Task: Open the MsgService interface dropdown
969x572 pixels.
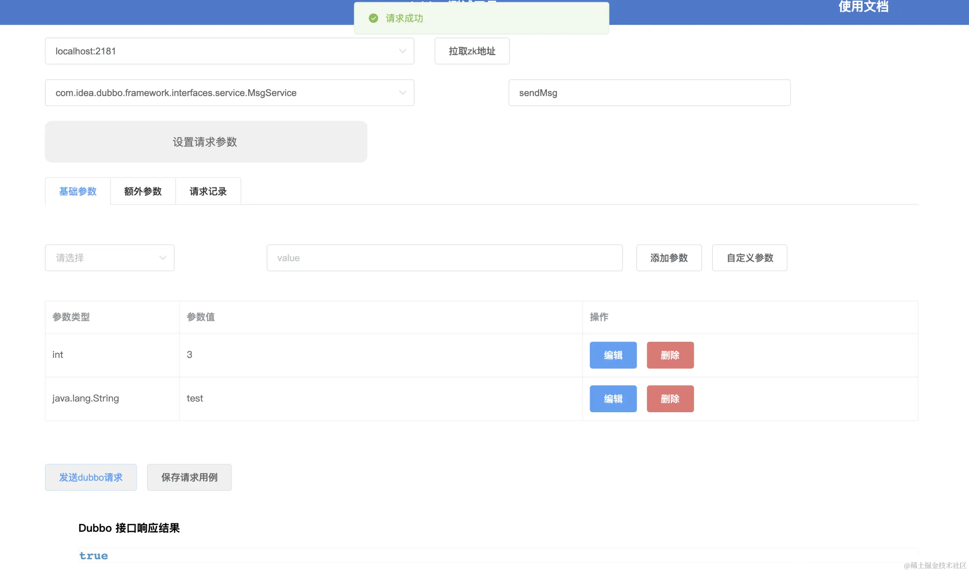Action: pyautogui.click(x=229, y=93)
